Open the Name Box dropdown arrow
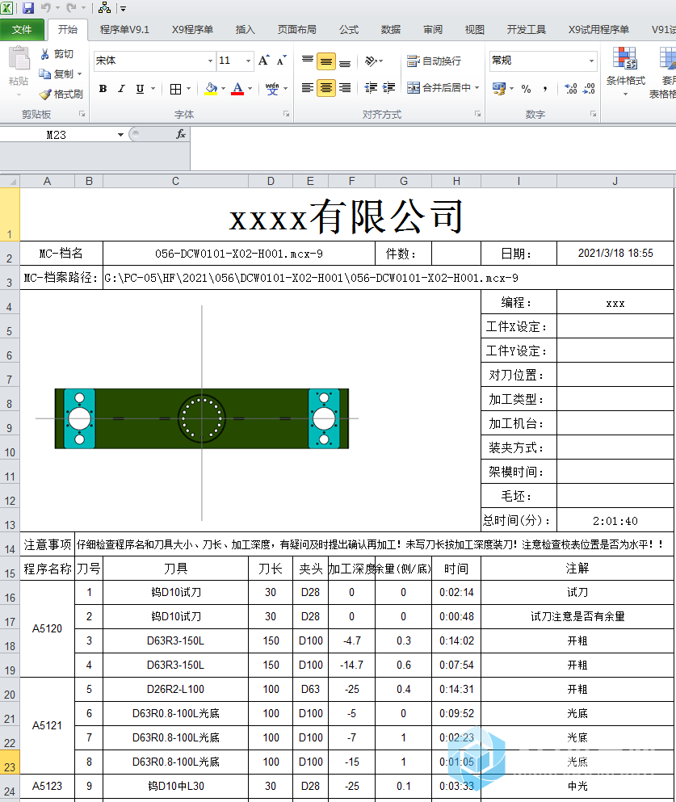The width and height of the screenshot is (676, 802). 120,135
